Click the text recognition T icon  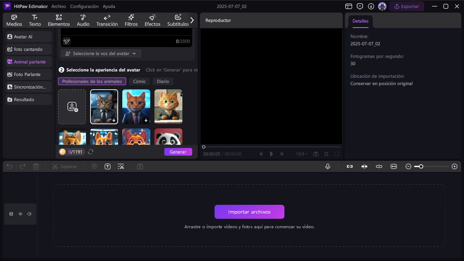click(108, 166)
